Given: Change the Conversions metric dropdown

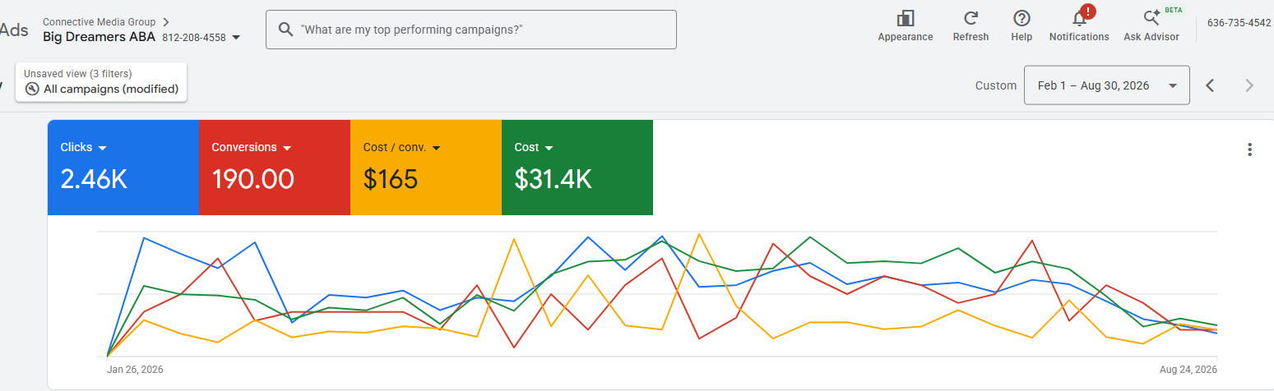Looking at the screenshot, I should click(287, 148).
